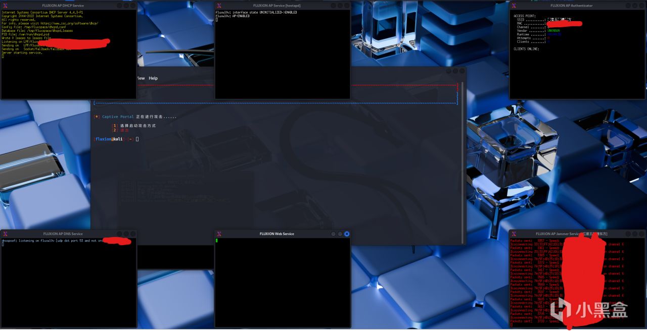The width and height of the screenshot is (647, 331).
Task: Click 'CLIENTS ONLINE:' in the Authenticator window
Action: (526, 49)
